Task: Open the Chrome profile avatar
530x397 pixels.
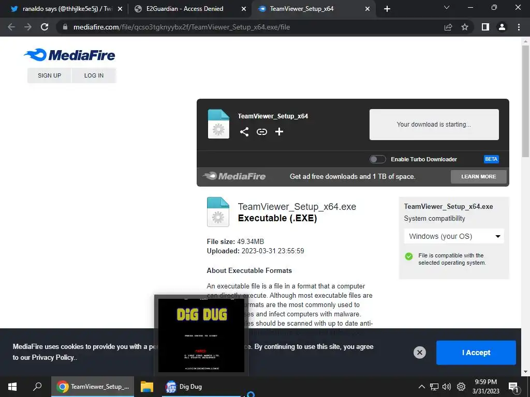Action: point(502,27)
